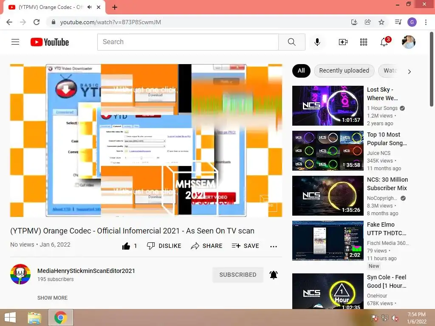Open Syn Cole - Feel Good title
The height and width of the screenshot is (326, 435).
387,281
